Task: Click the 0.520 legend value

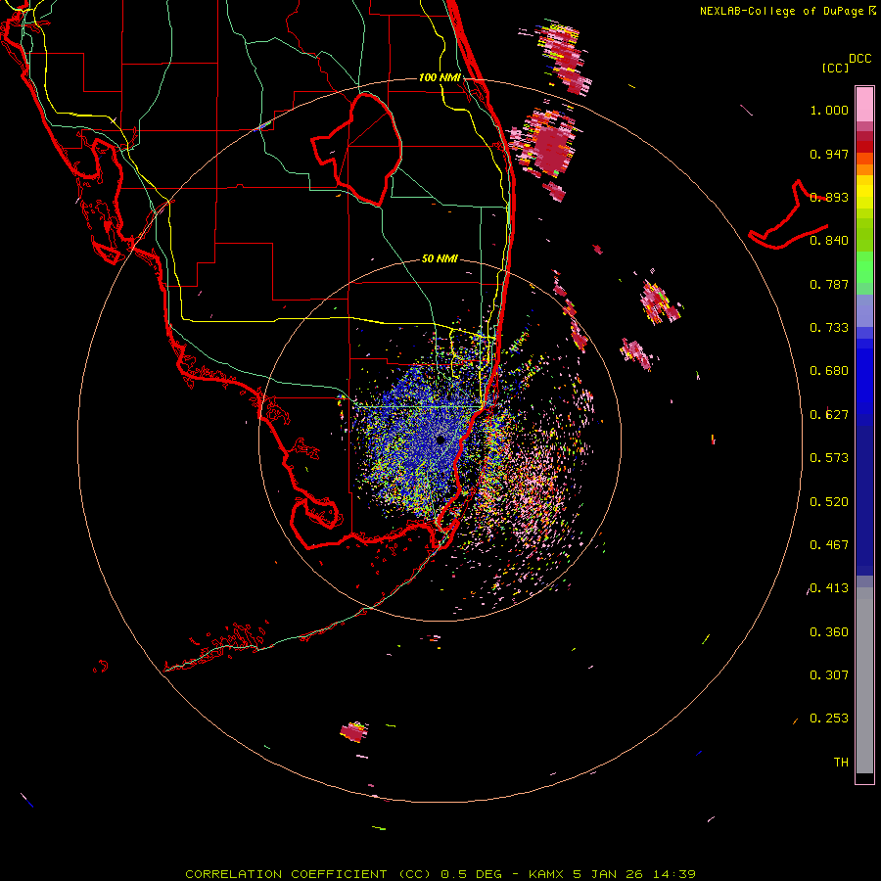Action: click(829, 502)
